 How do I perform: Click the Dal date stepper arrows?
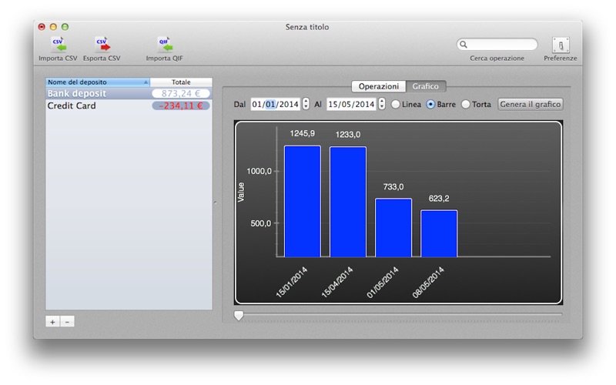pyautogui.click(x=306, y=105)
